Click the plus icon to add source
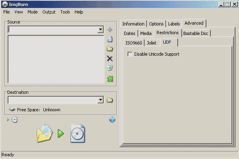 click(x=110, y=30)
